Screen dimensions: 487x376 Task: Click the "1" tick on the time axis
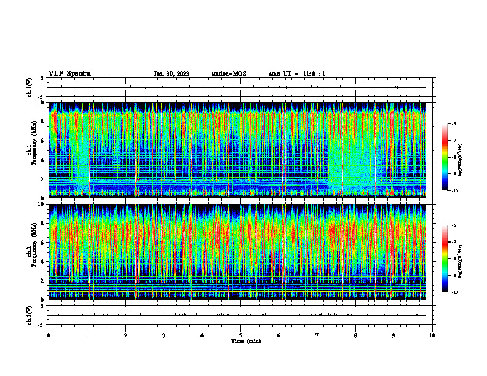(87, 335)
